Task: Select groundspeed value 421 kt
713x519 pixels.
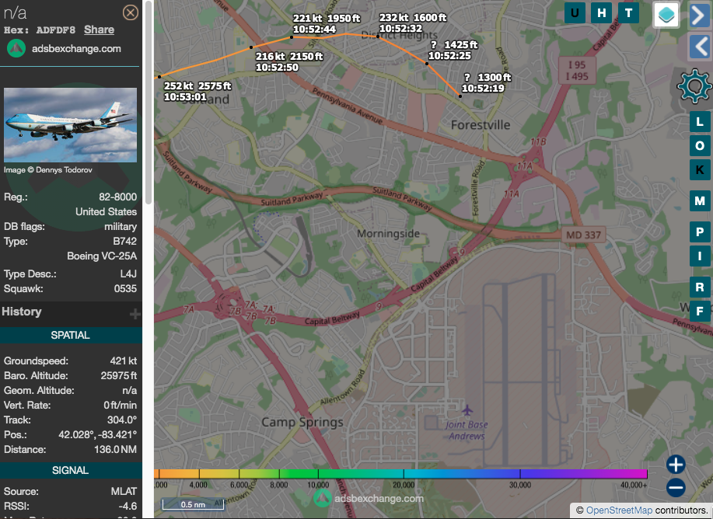Action: pos(123,361)
